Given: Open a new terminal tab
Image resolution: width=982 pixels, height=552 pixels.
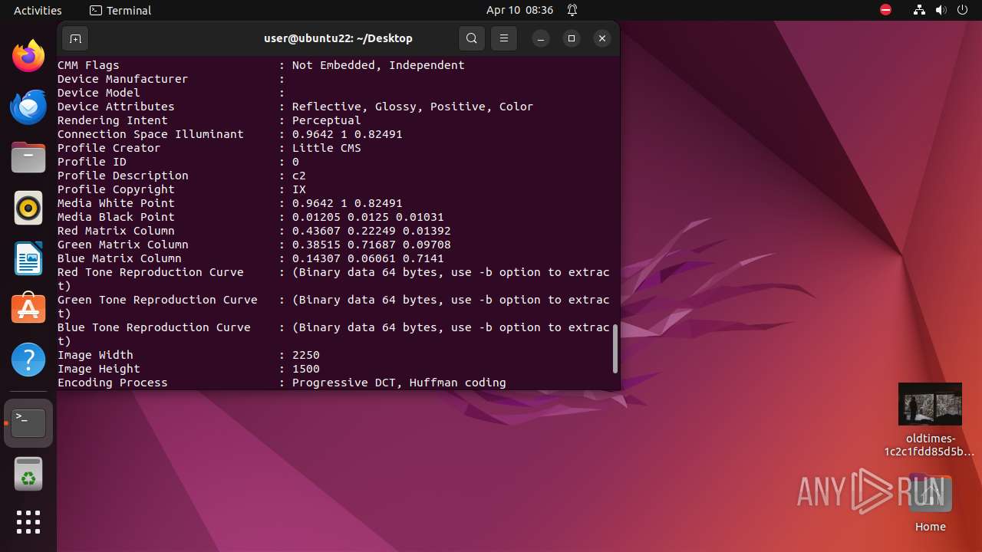Looking at the screenshot, I should tap(75, 38).
